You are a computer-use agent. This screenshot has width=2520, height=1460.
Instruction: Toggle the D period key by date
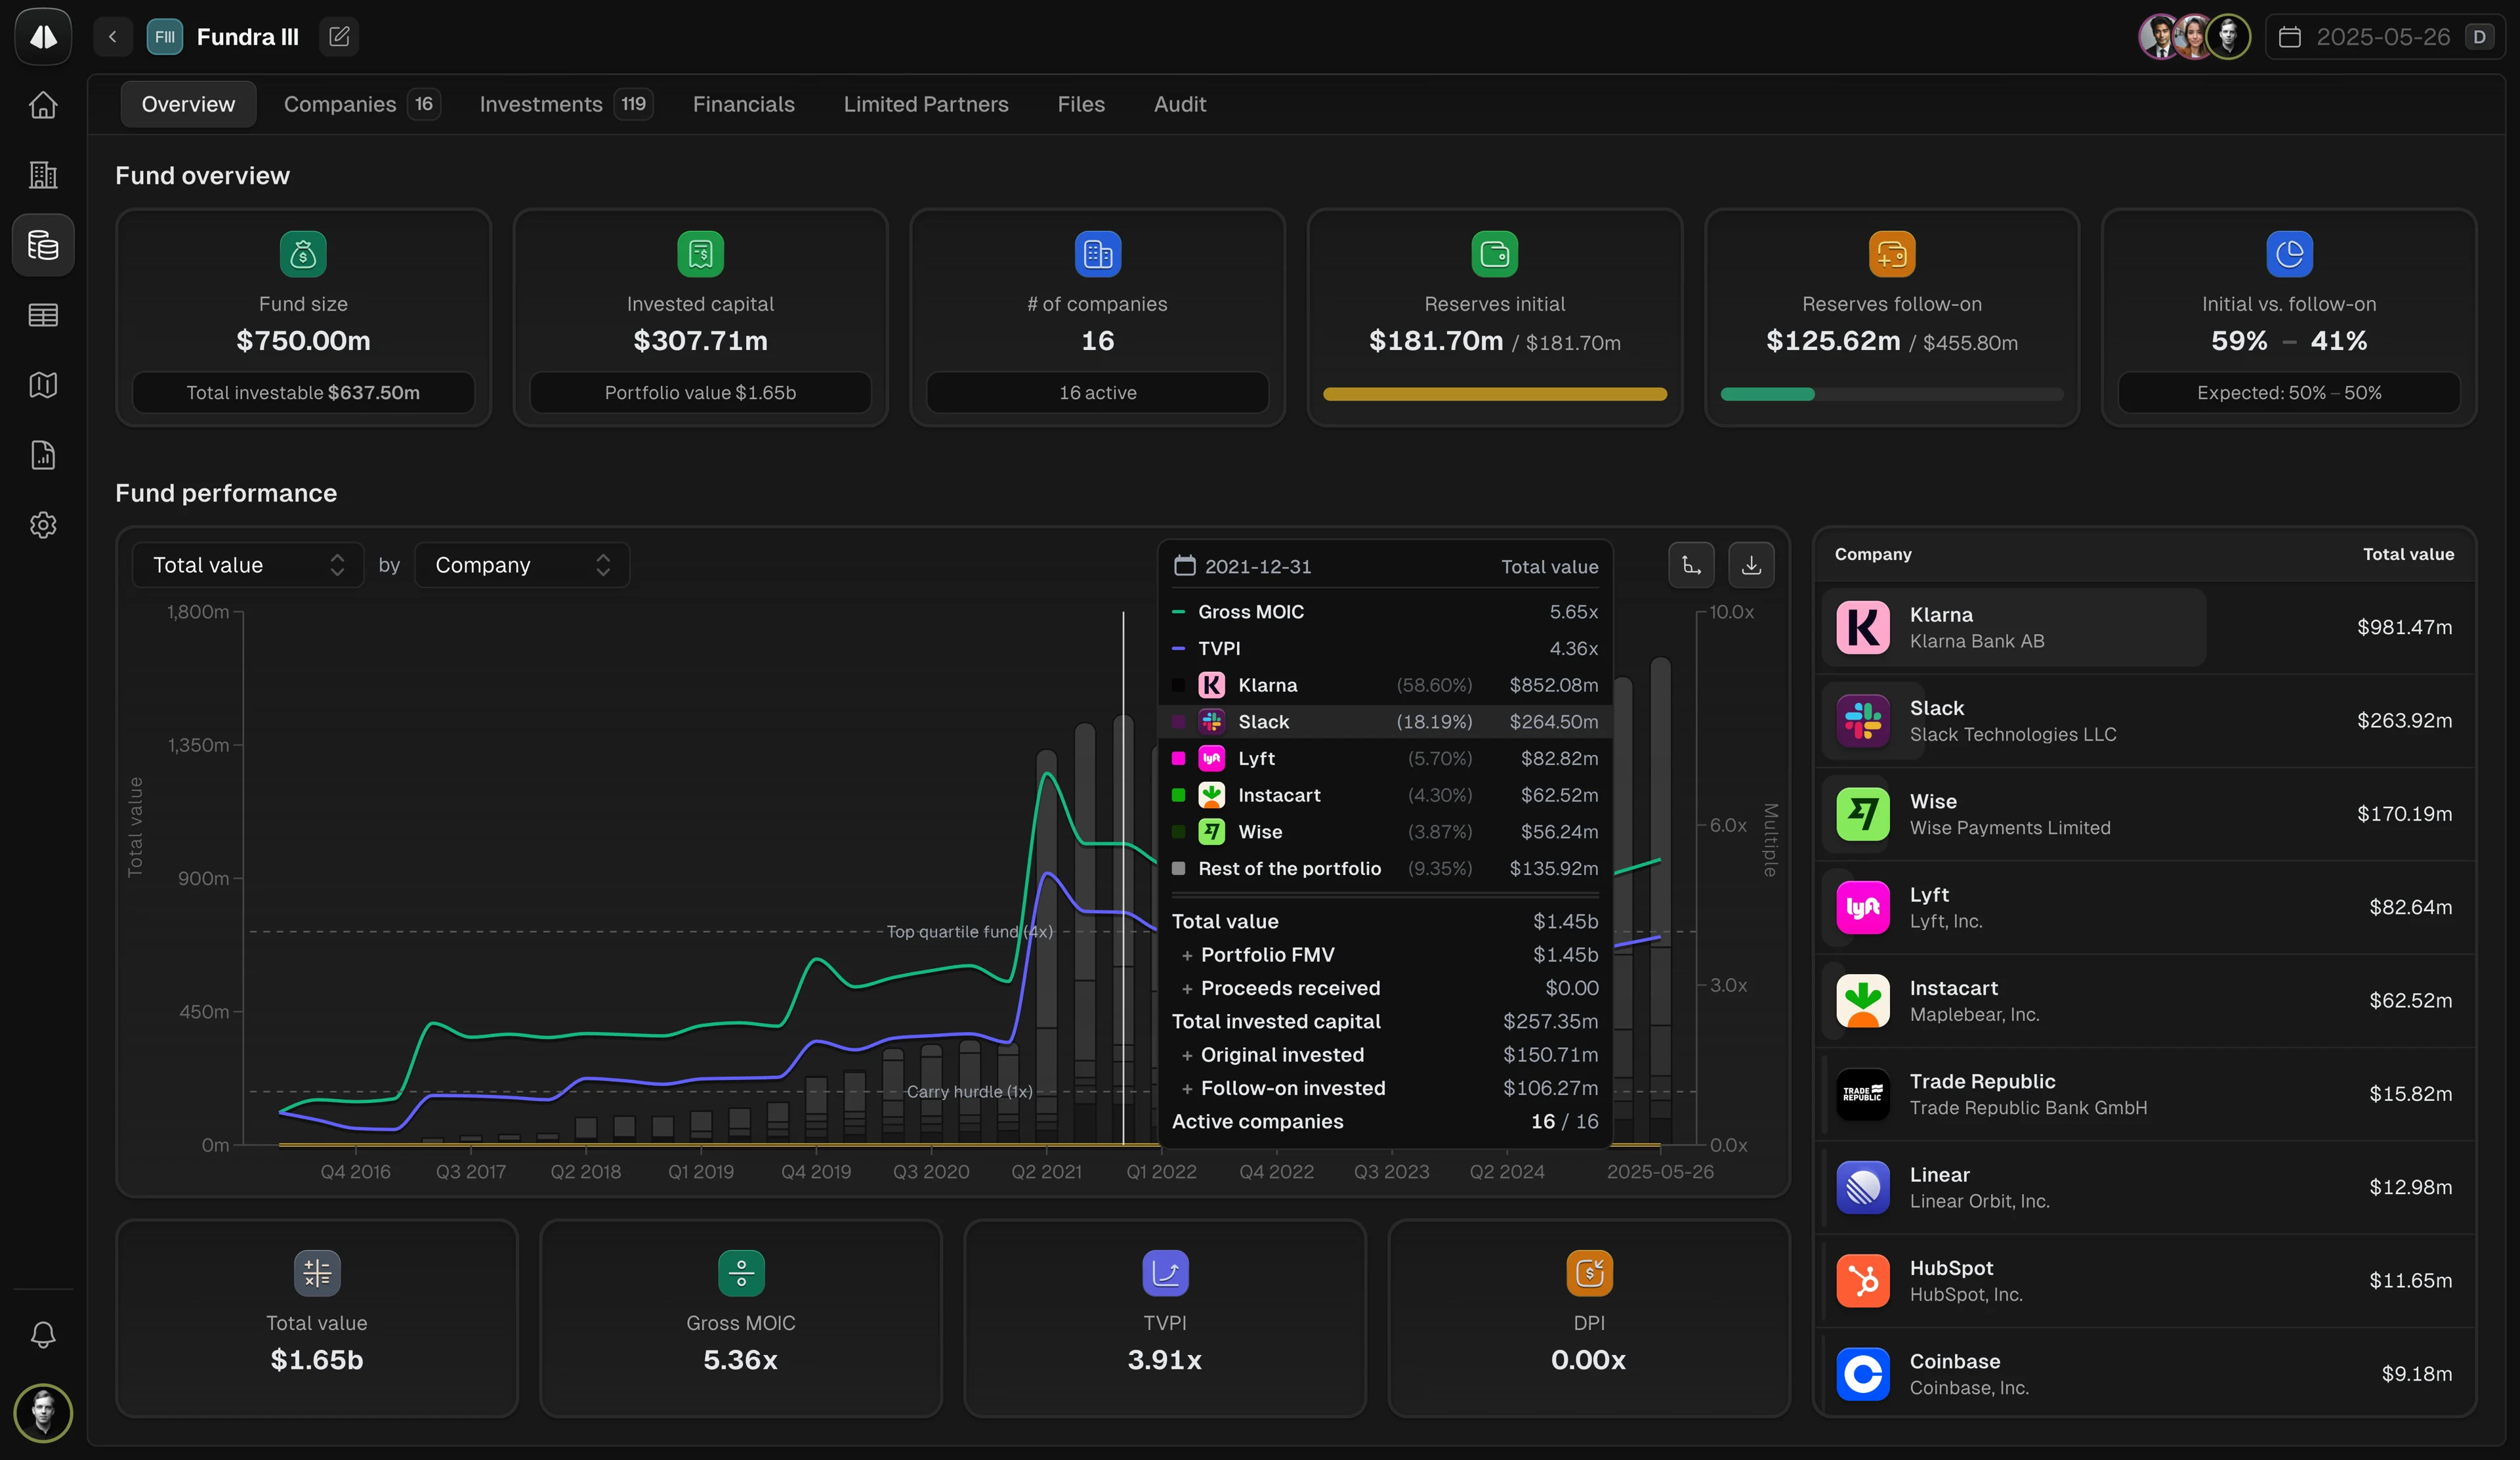(x=2479, y=37)
